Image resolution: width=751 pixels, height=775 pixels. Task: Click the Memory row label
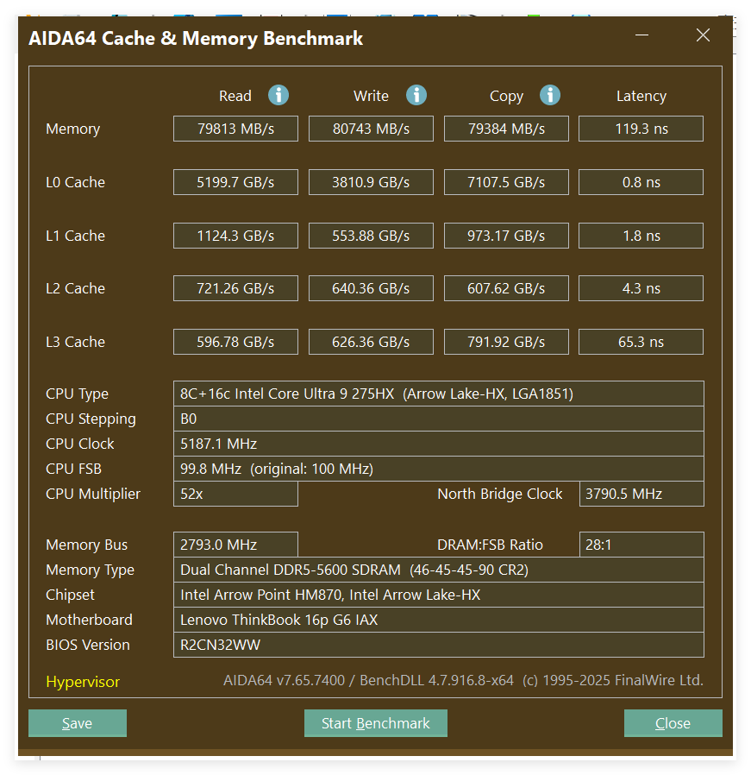pyautogui.click(x=72, y=129)
